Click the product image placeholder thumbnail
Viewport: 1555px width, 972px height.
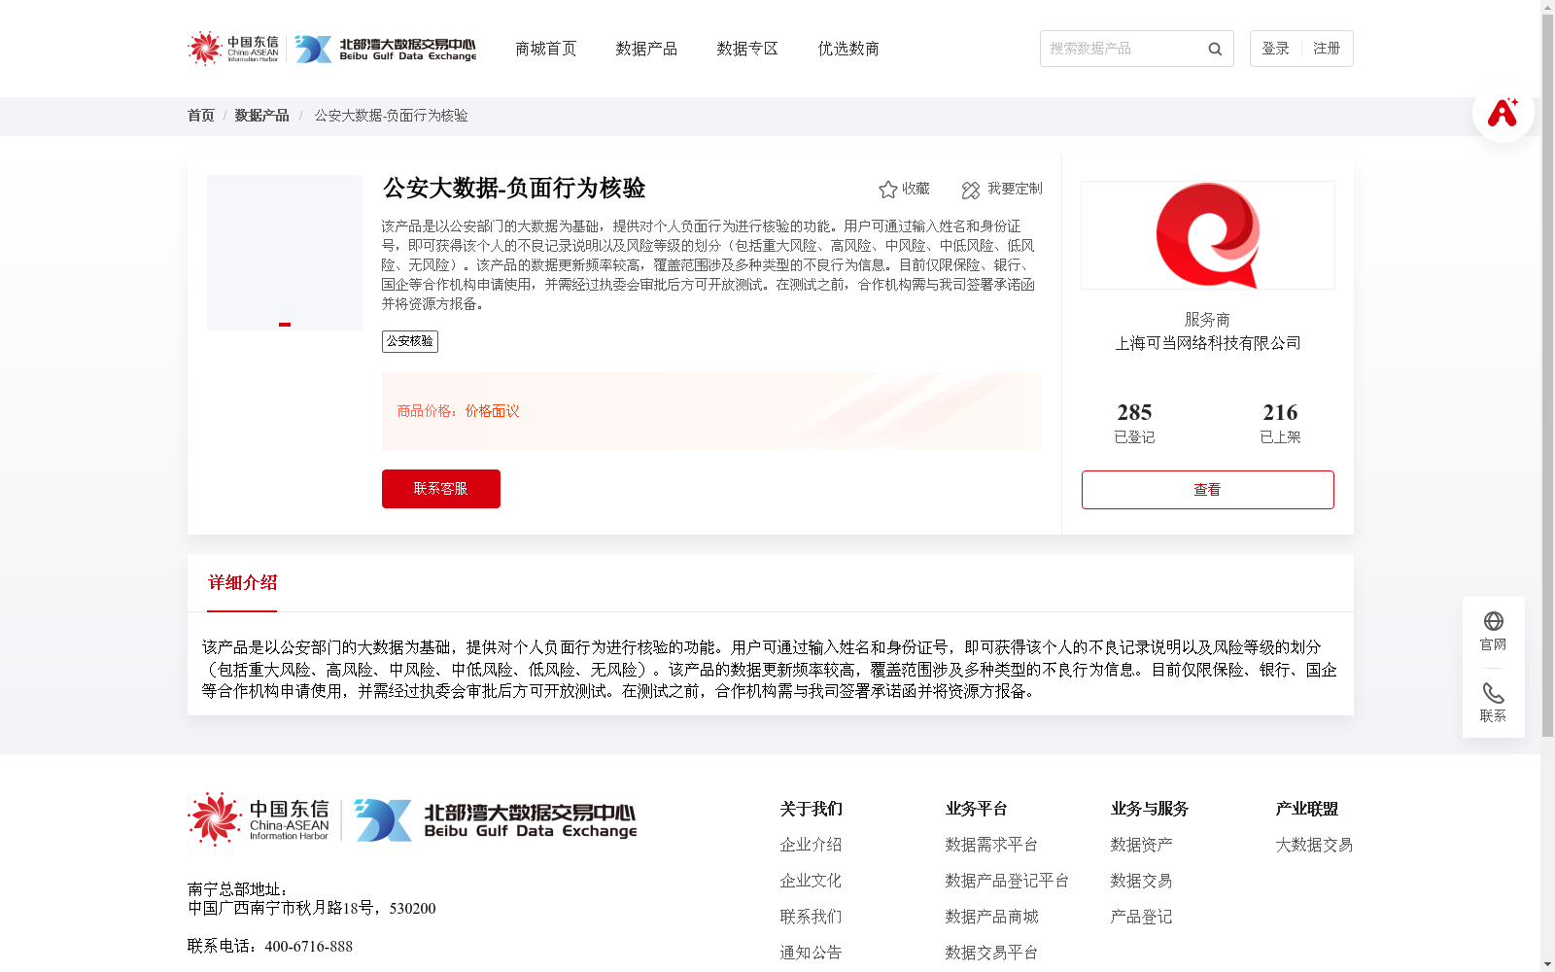pos(284,253)
